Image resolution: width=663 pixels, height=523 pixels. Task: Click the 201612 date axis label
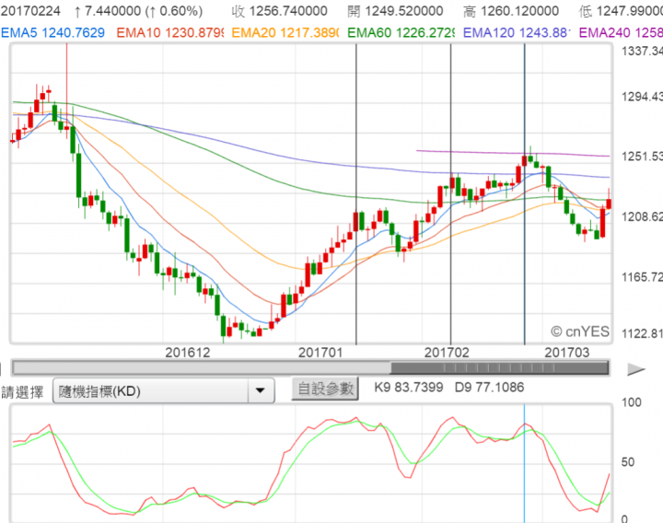click(189, 352)
